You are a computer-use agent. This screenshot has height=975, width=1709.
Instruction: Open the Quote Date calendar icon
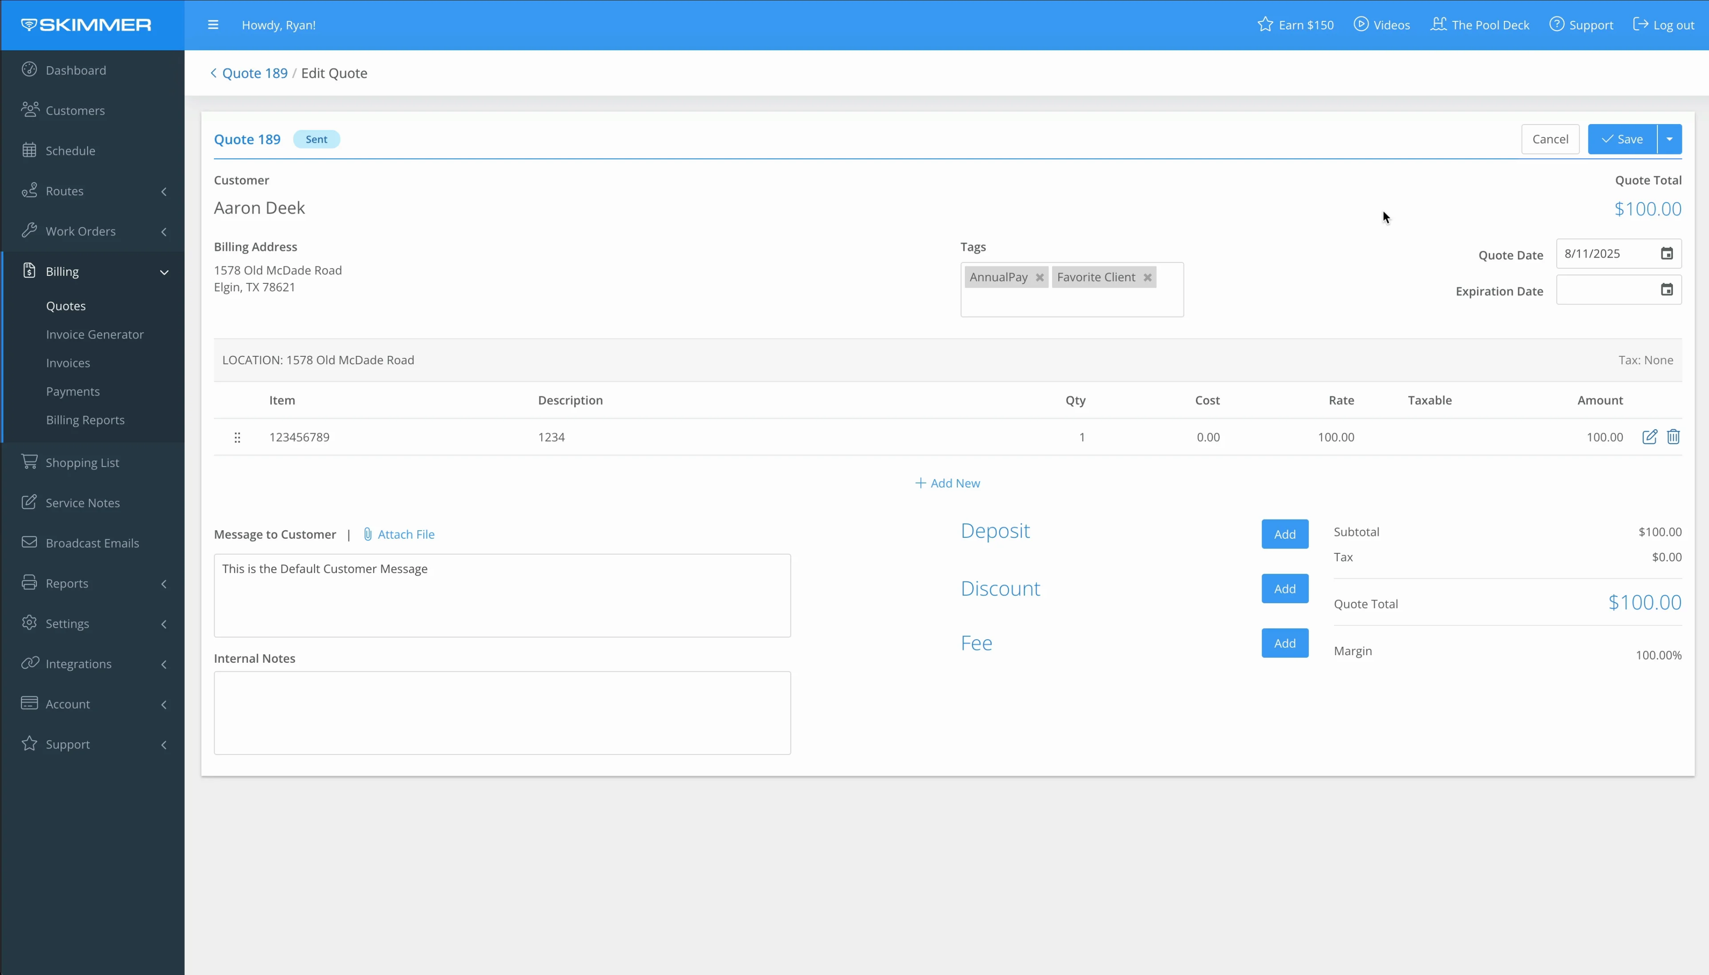click(1667, 254)
